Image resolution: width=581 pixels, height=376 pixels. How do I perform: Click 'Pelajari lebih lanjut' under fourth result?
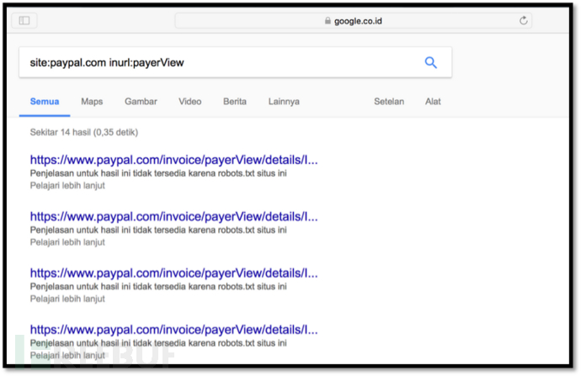click(67, 355)
